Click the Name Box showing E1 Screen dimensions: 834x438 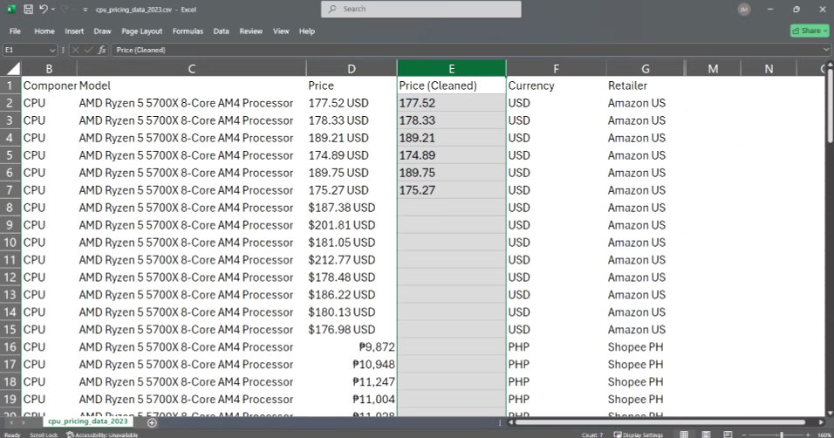coord(25,50)
